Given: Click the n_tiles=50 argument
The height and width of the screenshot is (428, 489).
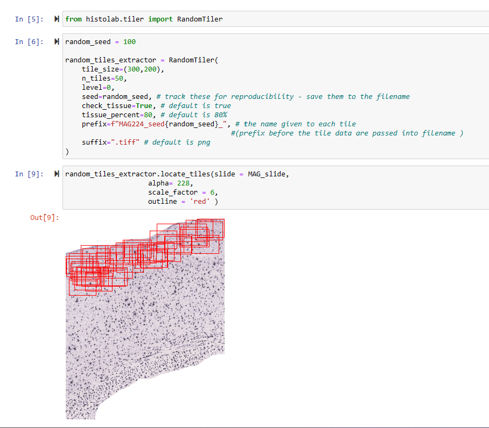Looking at the screenshot, I should click(x=103, y=78).
